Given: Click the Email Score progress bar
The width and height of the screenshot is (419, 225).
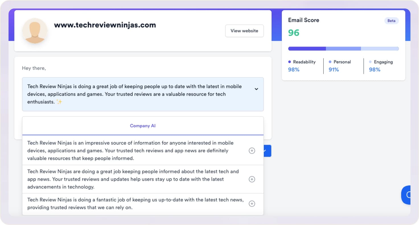Looking at the screenshot, I should 343,48.
